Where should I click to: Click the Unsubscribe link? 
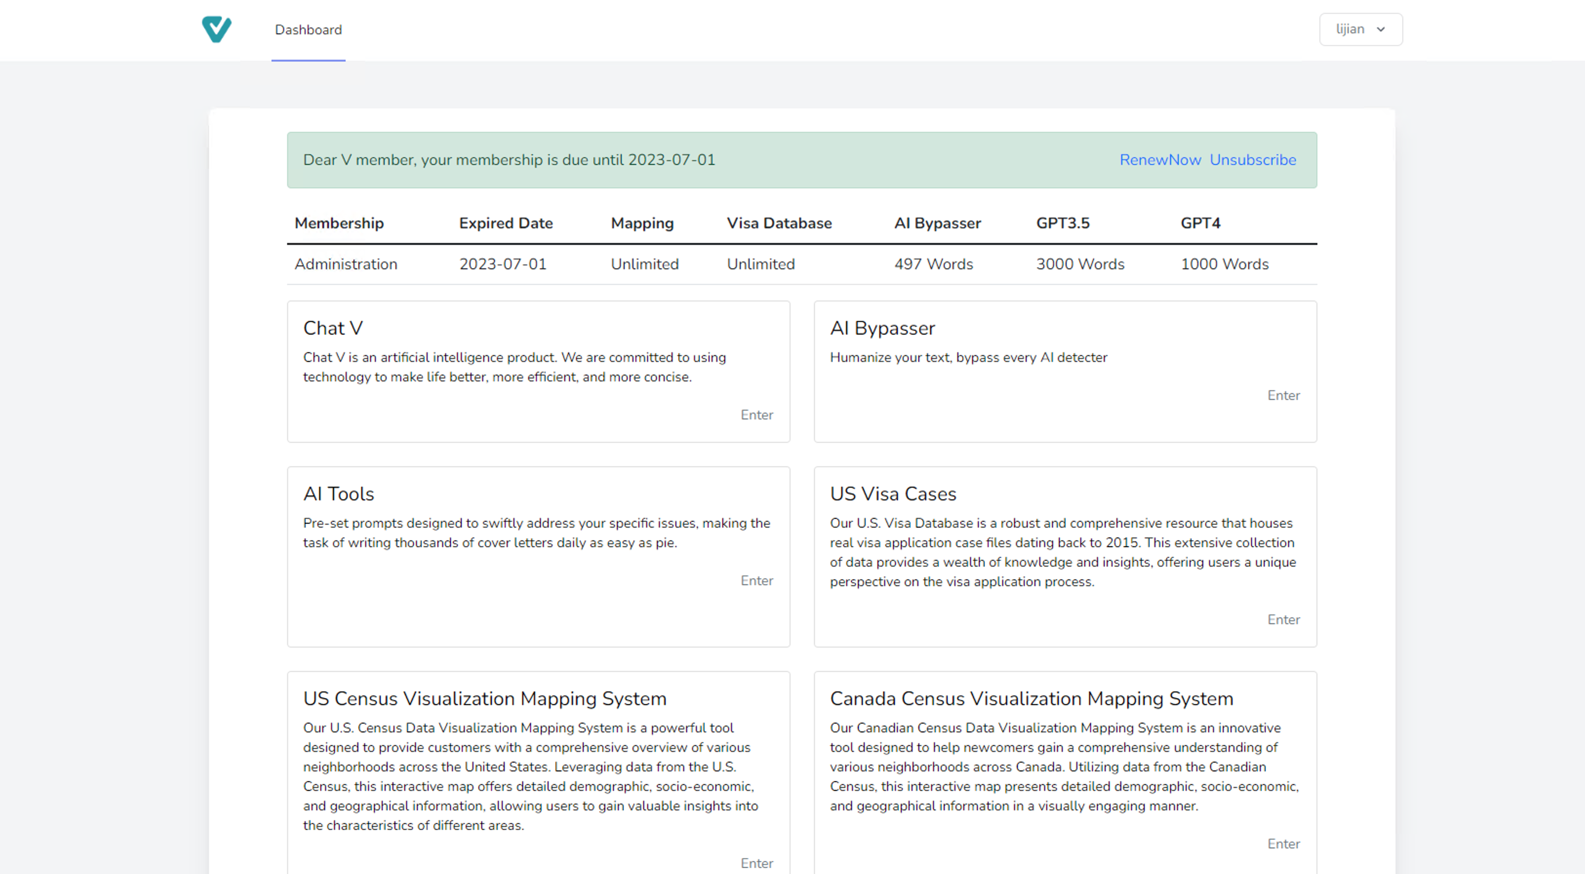pos(1252,160)
